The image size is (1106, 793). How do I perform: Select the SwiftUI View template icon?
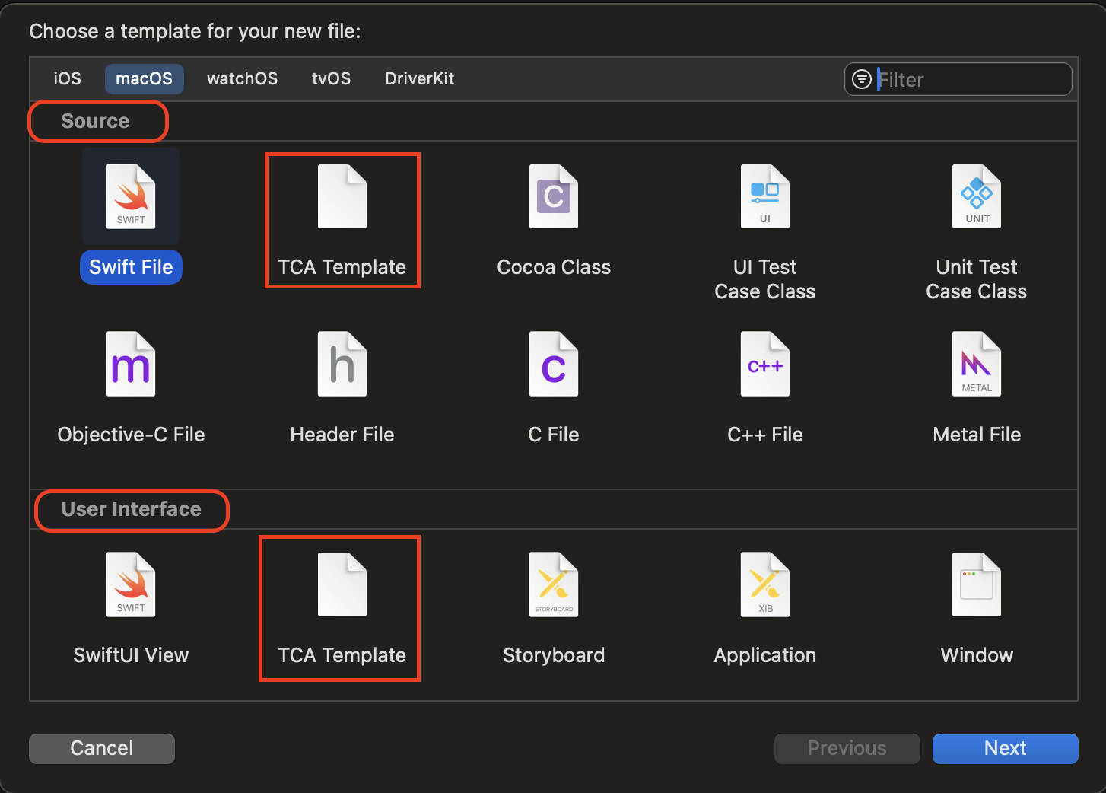[131, 584]
